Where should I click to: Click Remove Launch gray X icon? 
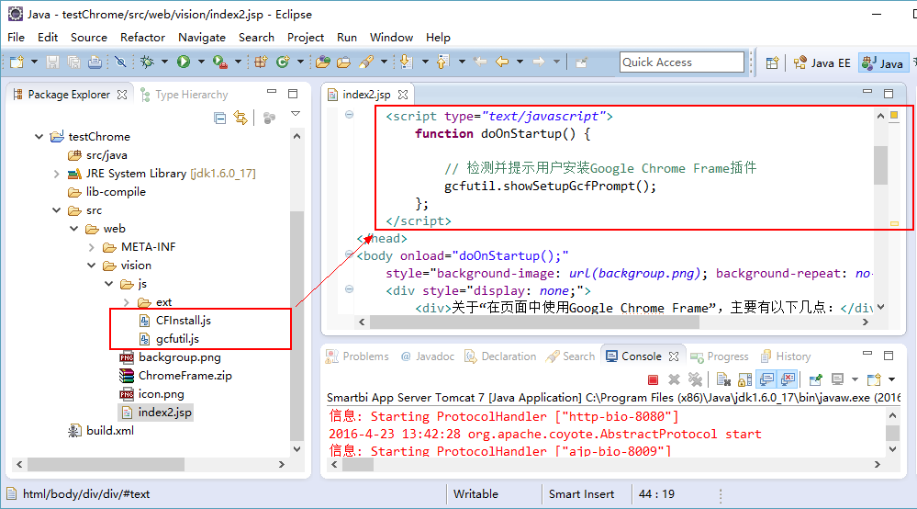tap(675, 379)
